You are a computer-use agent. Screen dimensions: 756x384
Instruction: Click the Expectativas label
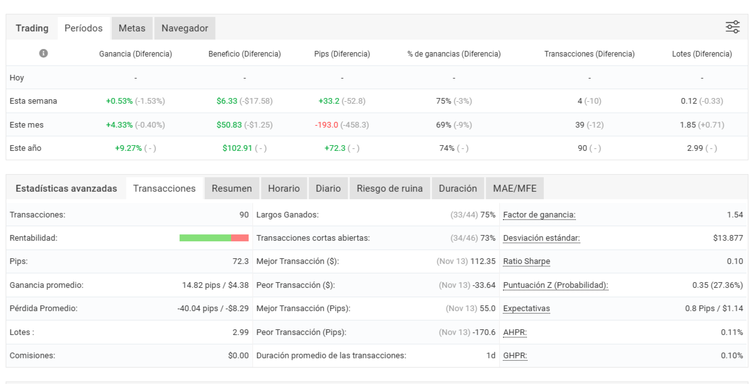pyautogui.click(x=527, y=309)
